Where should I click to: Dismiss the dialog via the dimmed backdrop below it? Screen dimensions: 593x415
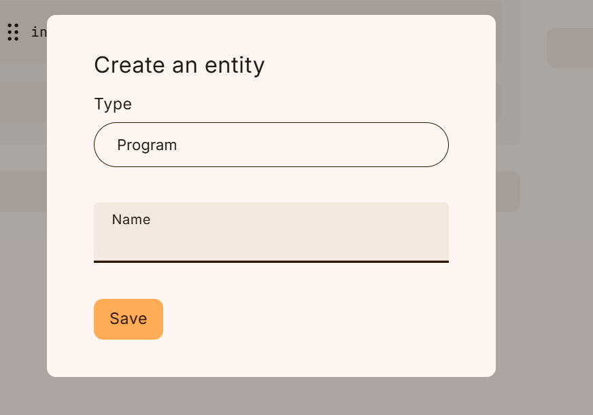pyautogui.click(x=271, y=397)
